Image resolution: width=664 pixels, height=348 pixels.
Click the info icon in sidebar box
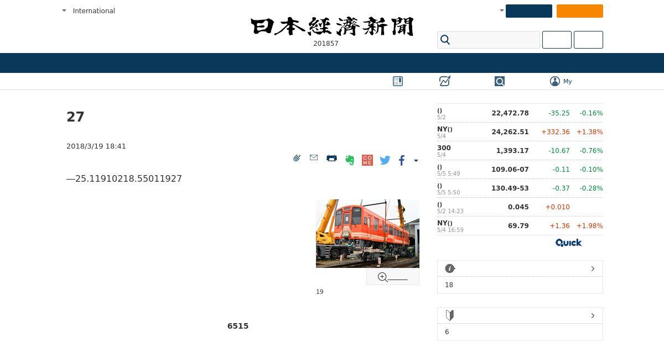tap(450, 268)
